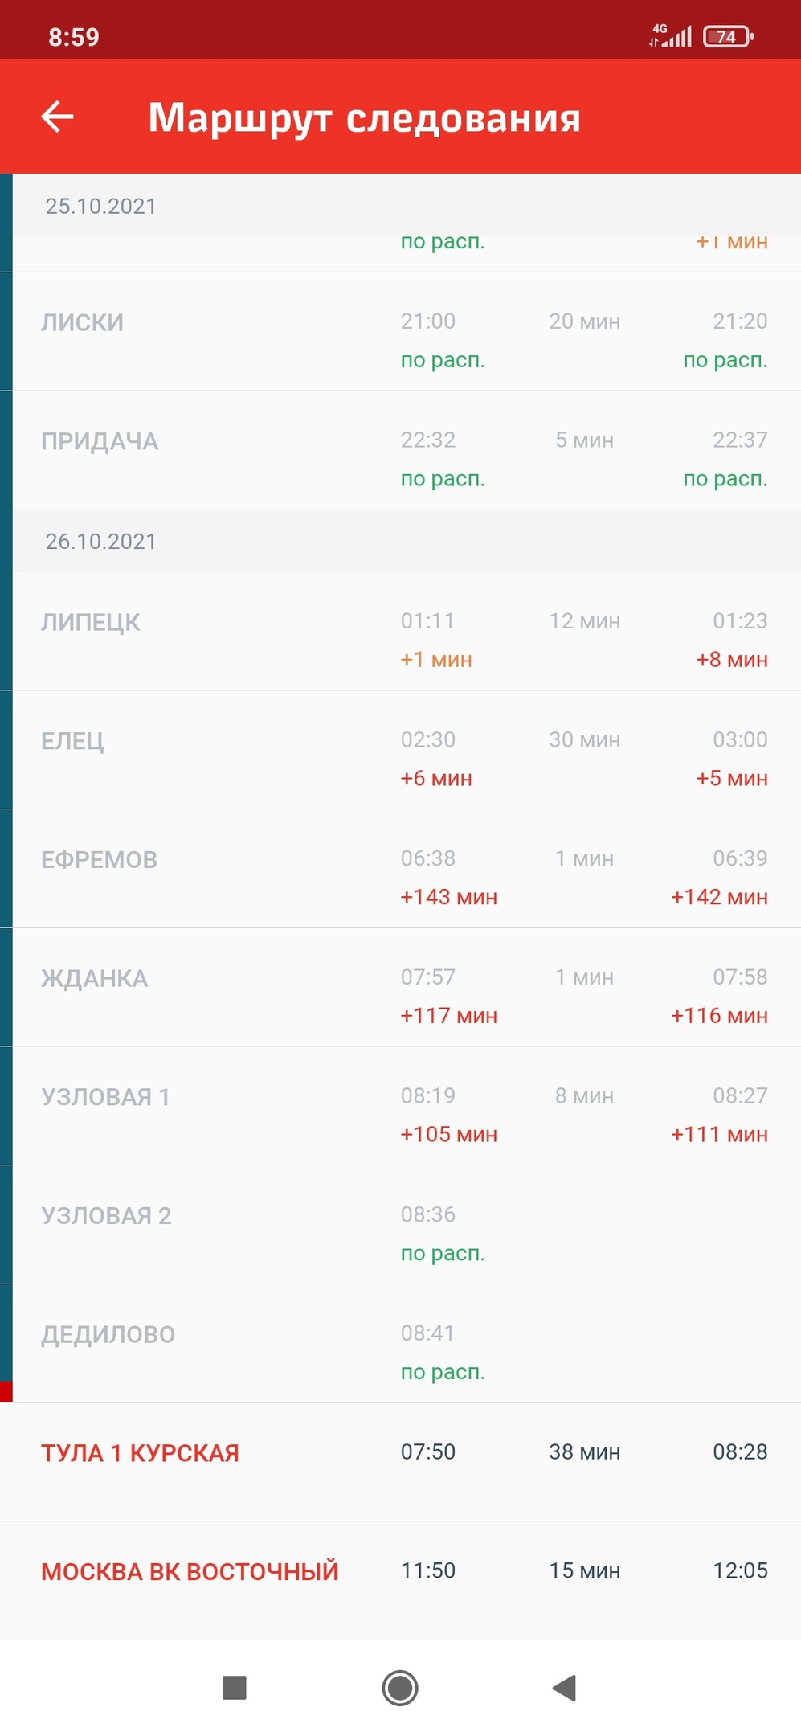Select УЗЛОВАЯ 1 station
The height and width of the screenshot is (1736, 801).
[x=105, y=1097]
